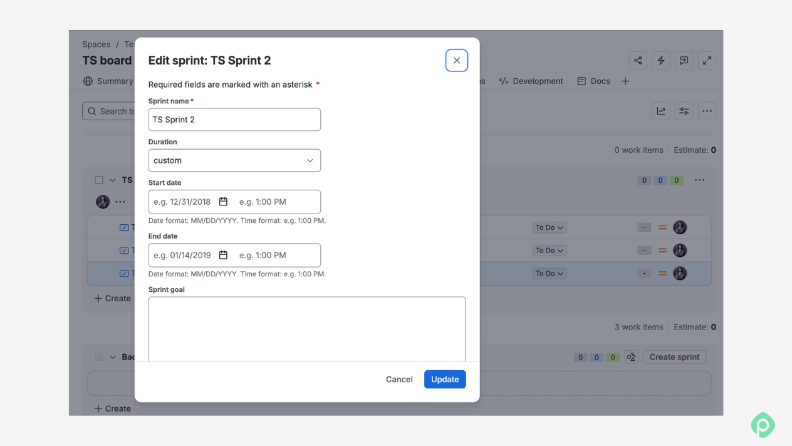
Task: Click the Spaces breadcrumb link
Action: click(96, 44)
